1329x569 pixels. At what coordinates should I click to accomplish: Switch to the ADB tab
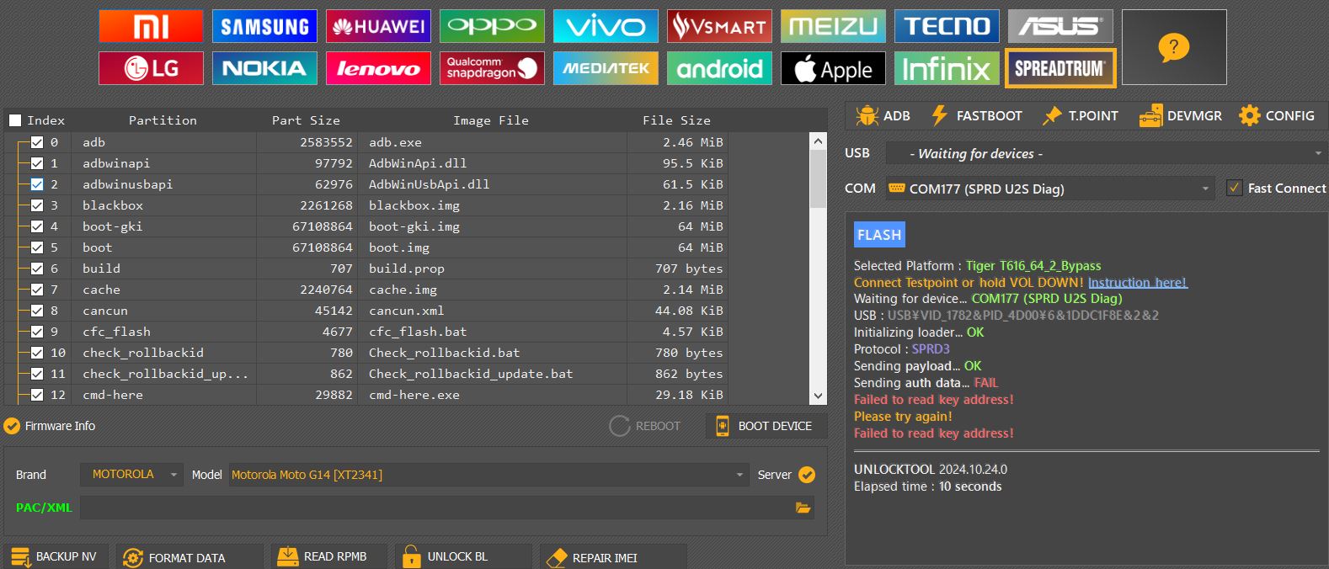(x=883, y=115)
